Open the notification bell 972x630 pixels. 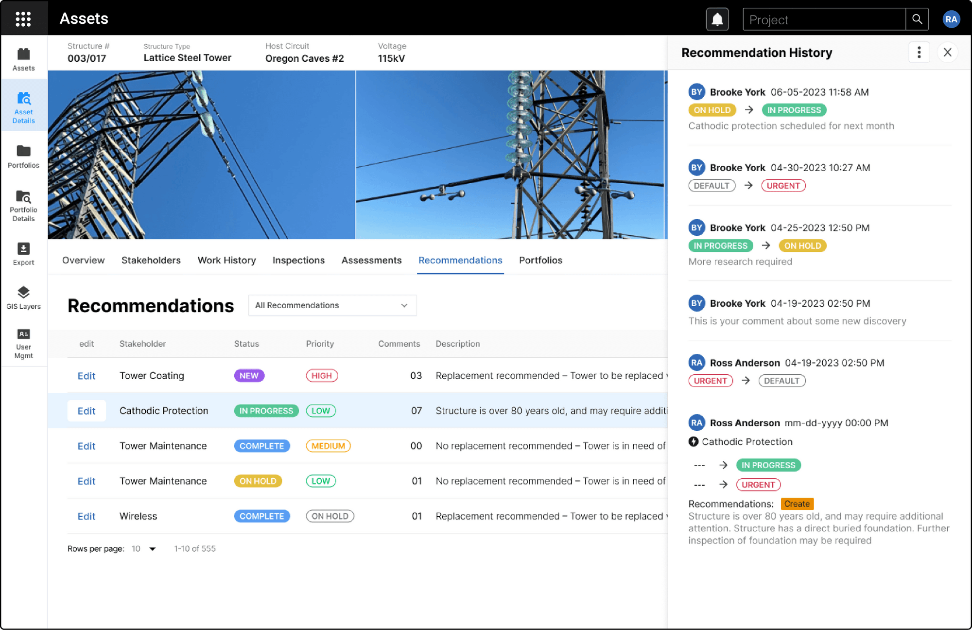(x=717, y=19)
